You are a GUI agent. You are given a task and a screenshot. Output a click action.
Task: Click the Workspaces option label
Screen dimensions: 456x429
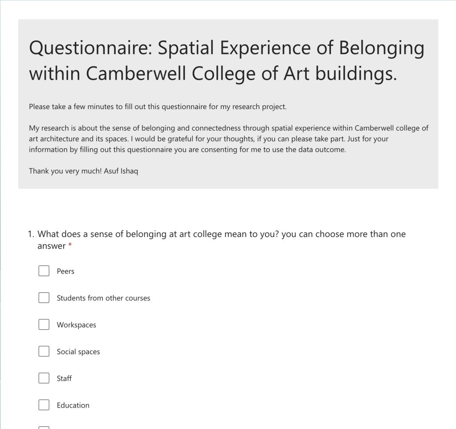76,325
